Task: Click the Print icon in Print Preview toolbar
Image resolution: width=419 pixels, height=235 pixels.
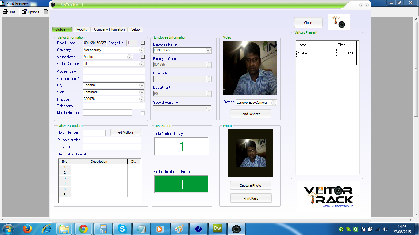Action: tap(9, 12)
